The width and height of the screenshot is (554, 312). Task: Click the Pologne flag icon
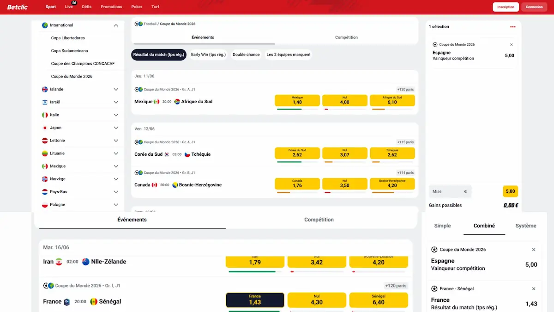(x=45, y=204)
